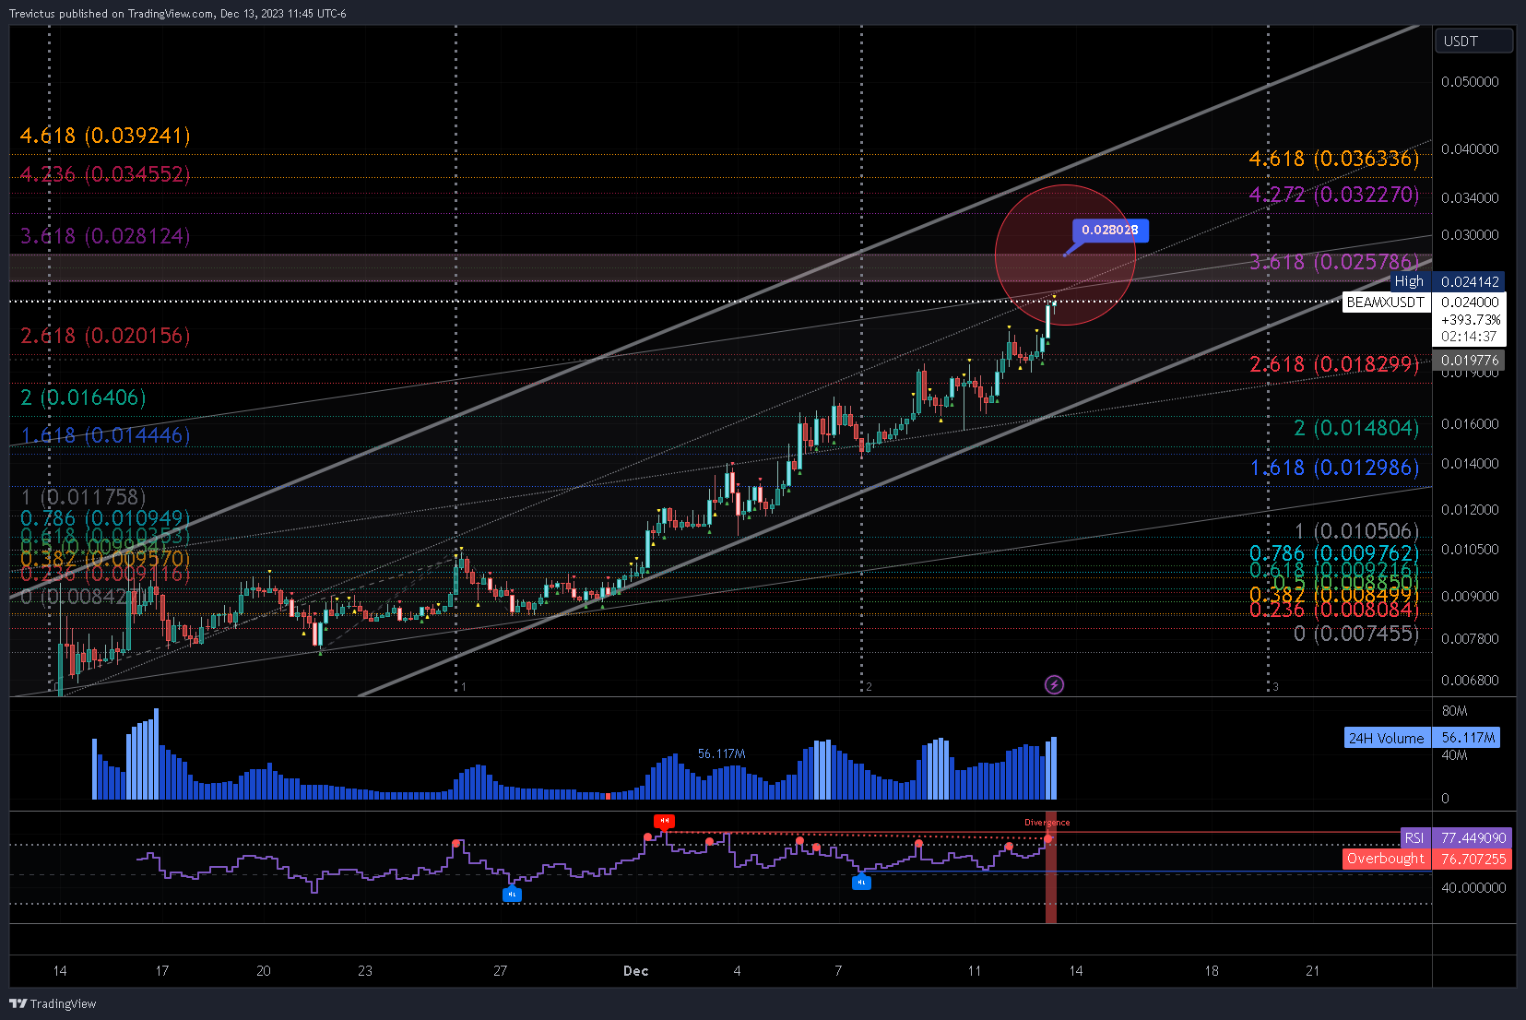Click the 56.117M volume annotation in the volume pane
1526x1020 pixels.
click(721, 753)
